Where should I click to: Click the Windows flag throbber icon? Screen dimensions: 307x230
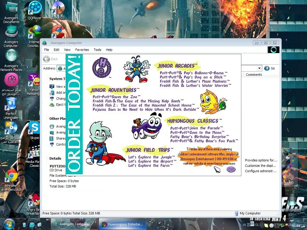pyautogui.click(x=273, y=50)
